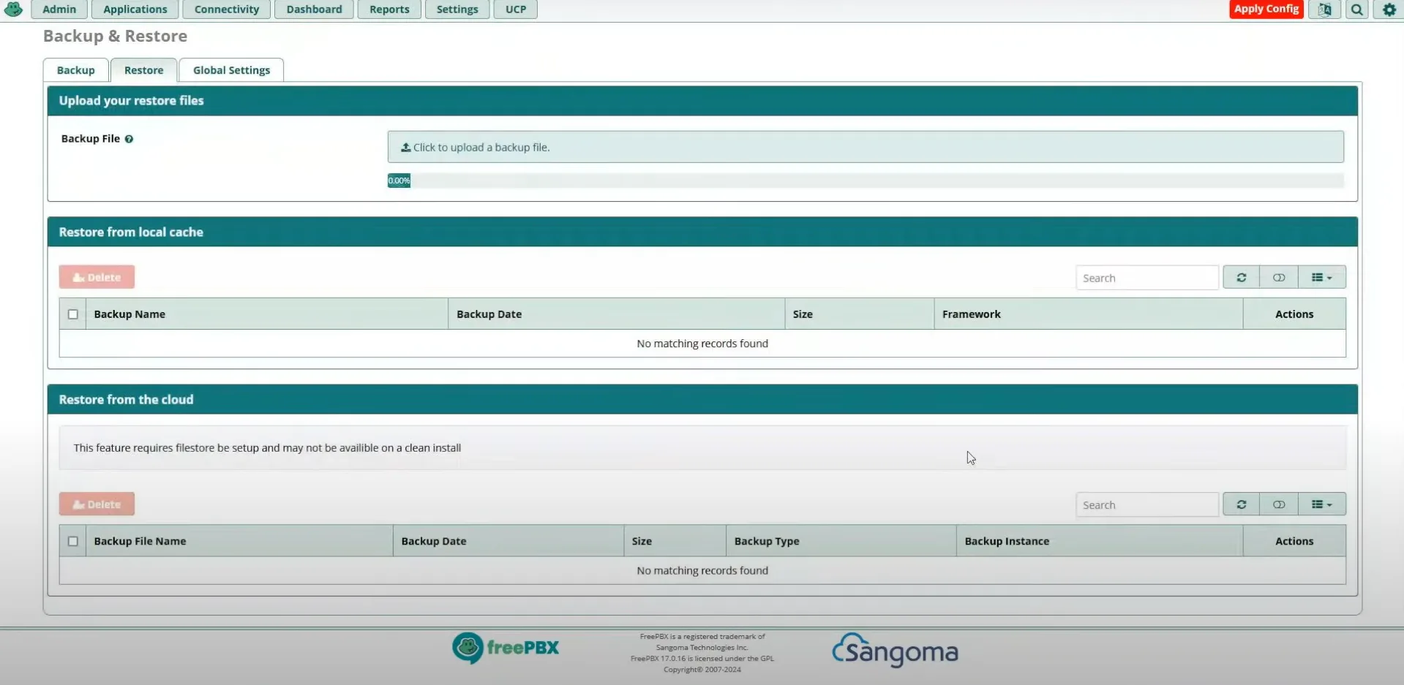The width and height of the screenshot is (1404, 685).
Task: Click to upload a backup file
Action: tap(864, 146)
